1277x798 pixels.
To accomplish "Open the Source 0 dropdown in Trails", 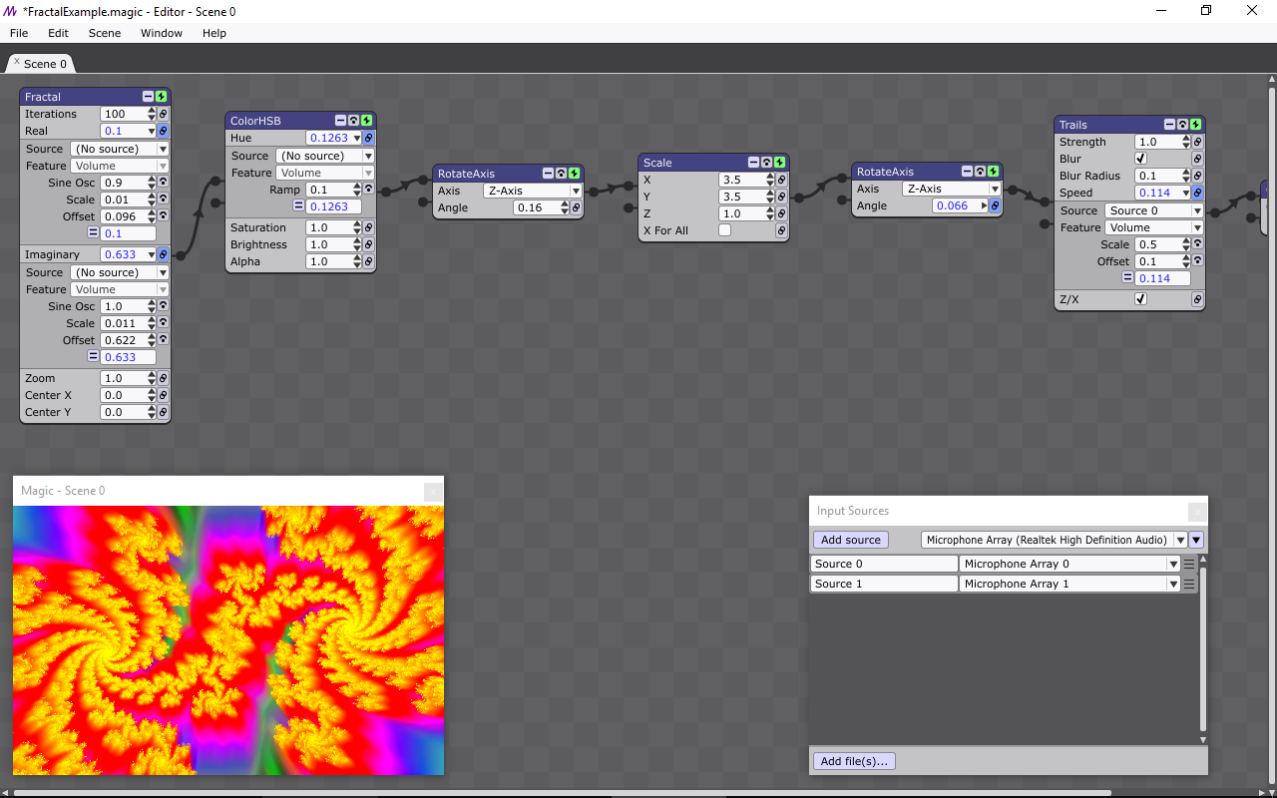I will point(1154,210).
